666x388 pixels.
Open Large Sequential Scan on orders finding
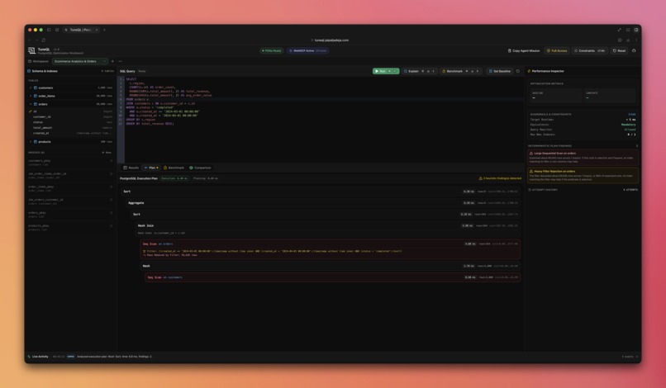point(583,157)
